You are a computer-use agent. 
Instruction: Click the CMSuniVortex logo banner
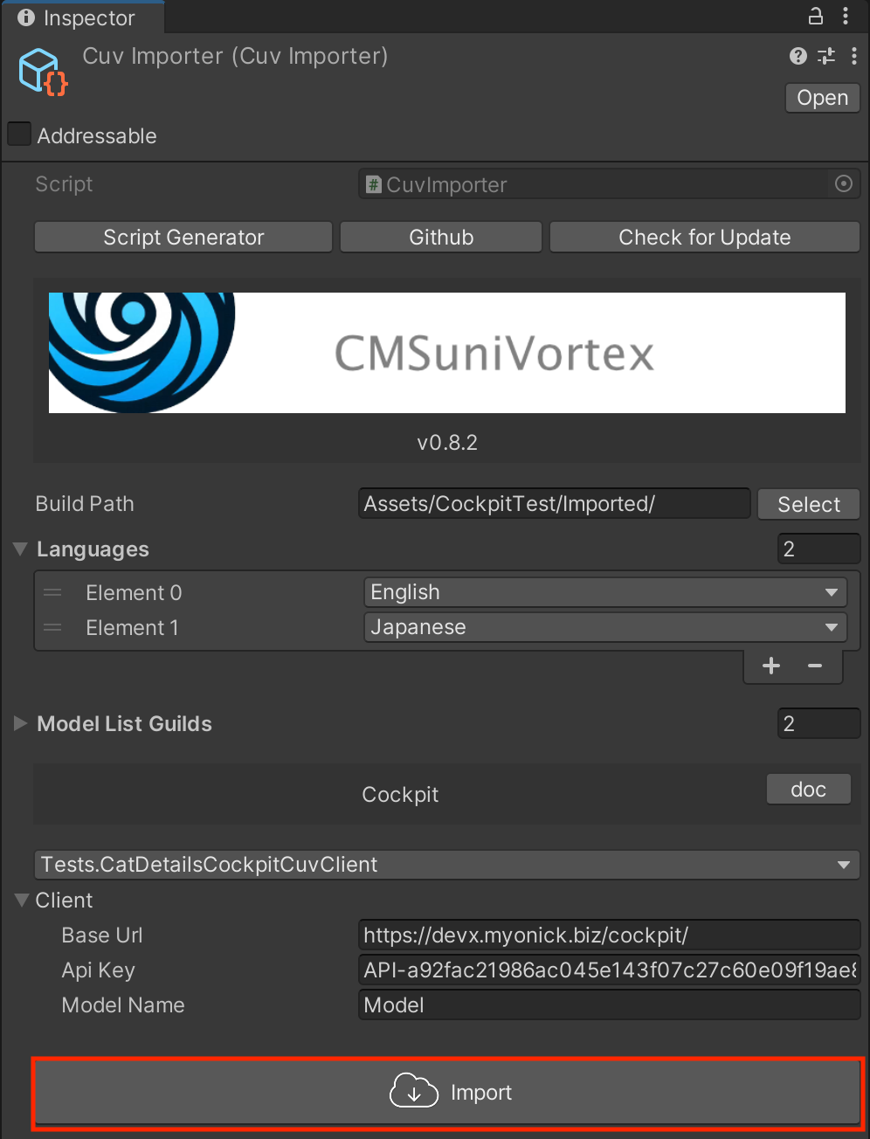(x=447, y=353)
